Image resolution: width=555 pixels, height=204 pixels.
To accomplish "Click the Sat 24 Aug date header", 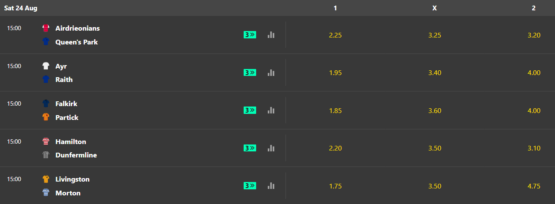I will [x=21, y=8].
